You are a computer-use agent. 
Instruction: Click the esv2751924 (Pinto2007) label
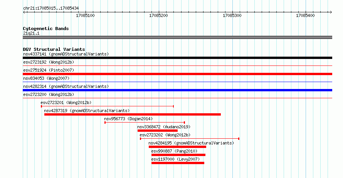point(49,70)
